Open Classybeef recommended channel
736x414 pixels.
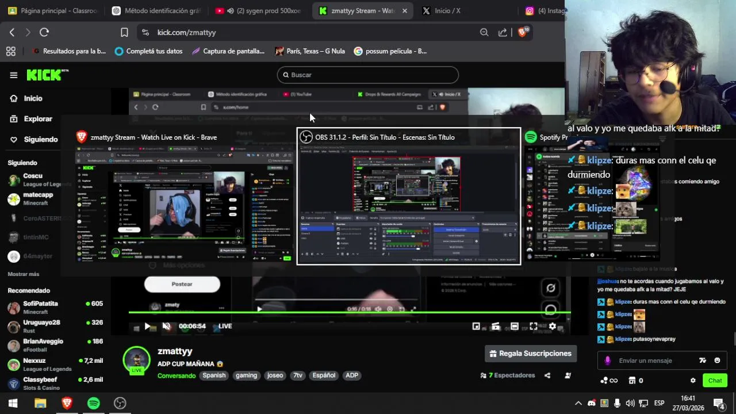coord(55,383)
